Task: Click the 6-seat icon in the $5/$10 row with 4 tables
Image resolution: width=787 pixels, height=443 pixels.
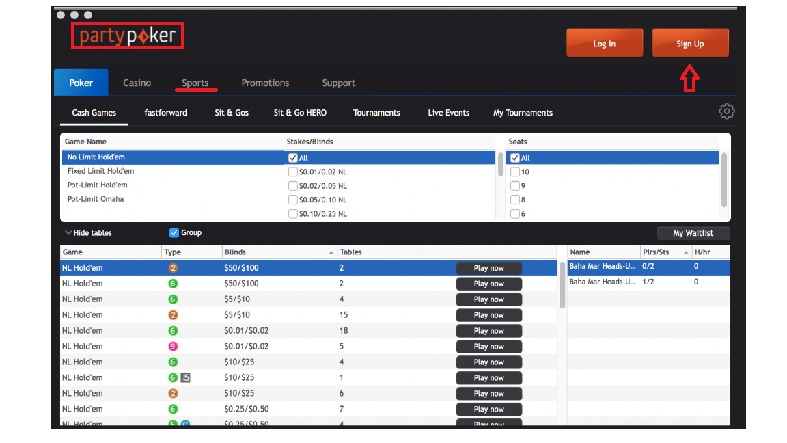Action: 173,299
